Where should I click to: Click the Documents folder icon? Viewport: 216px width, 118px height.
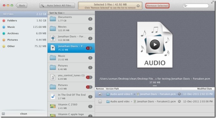click(x=53, y=19)
